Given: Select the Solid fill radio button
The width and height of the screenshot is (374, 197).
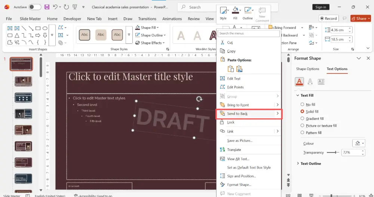Looking at the screenshot, I should pos(302,112).
